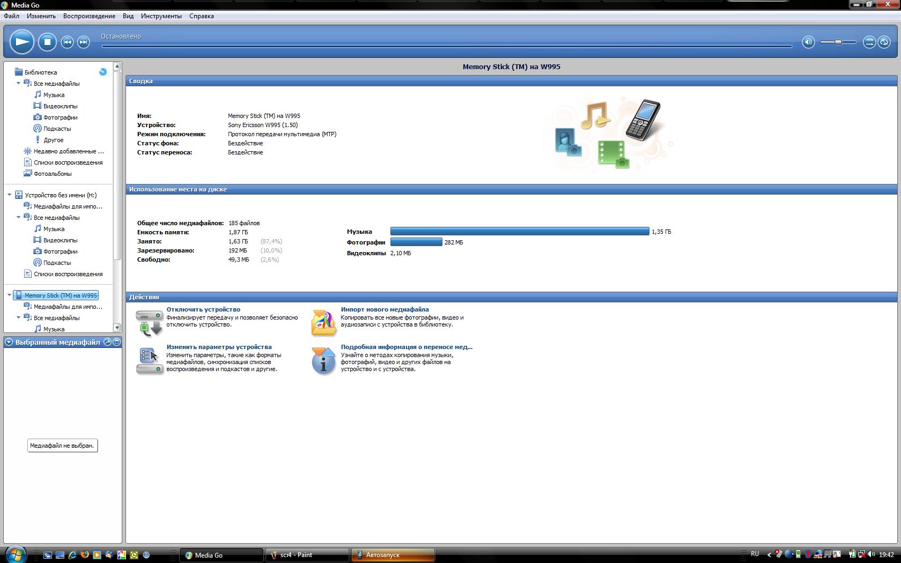Switch to scr4 - Paint in taskbar
Image resolution: width=901 pixels, height=563 pixels.
(307, 555)
